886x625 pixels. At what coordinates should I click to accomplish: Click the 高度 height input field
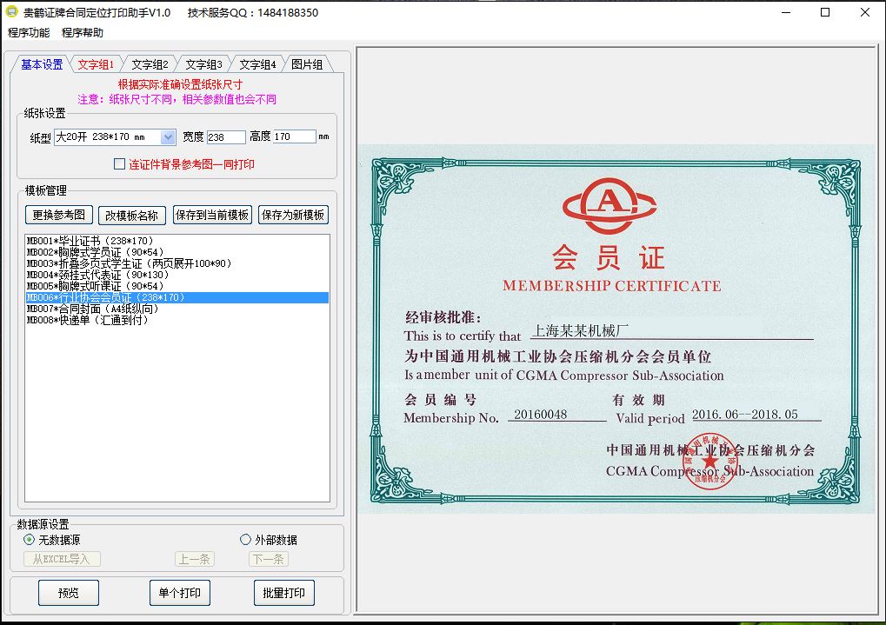295,136
